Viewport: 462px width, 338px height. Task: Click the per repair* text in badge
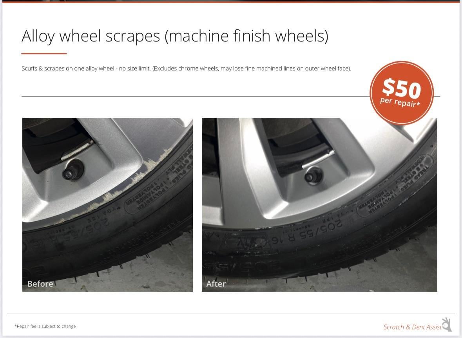400,102
